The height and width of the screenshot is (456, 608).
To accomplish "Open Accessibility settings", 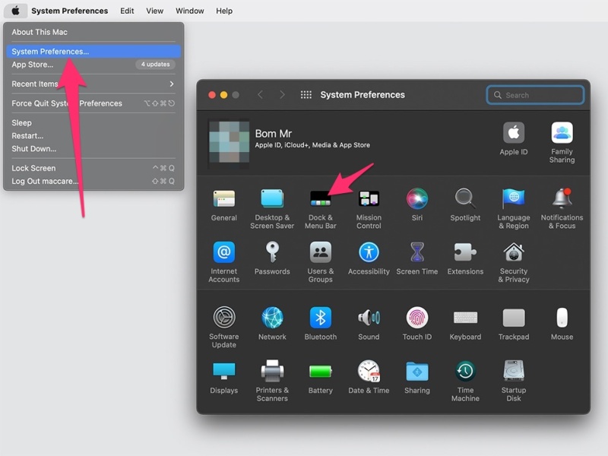I will 369,253.
